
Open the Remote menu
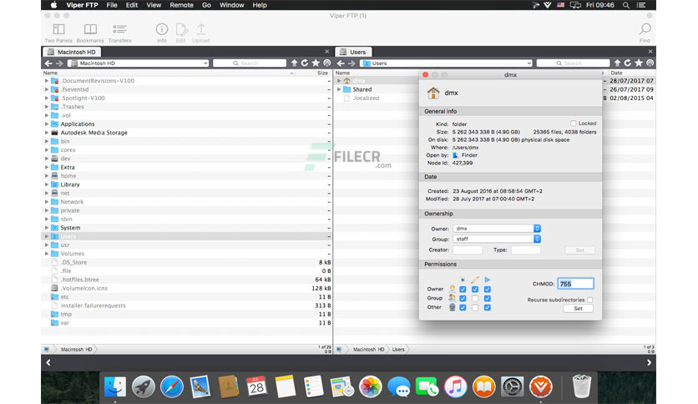click(x=181, y=5)
